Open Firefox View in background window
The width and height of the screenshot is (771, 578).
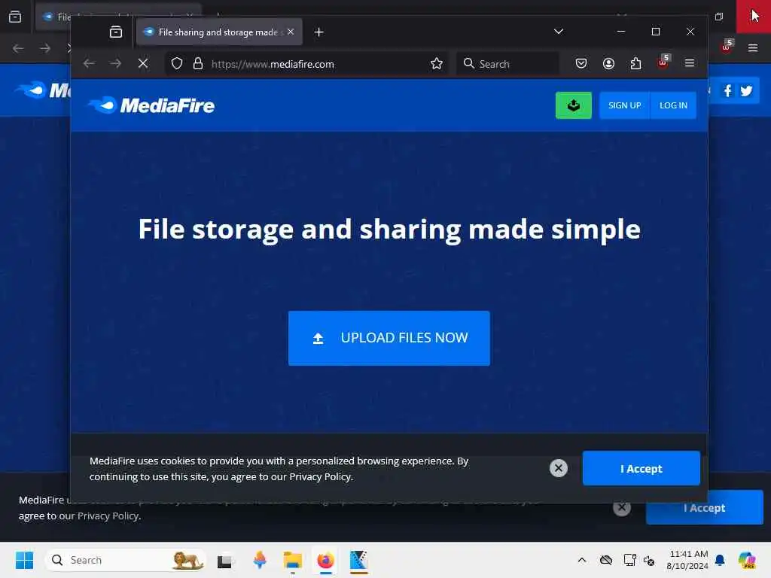[x=15, y=17]
